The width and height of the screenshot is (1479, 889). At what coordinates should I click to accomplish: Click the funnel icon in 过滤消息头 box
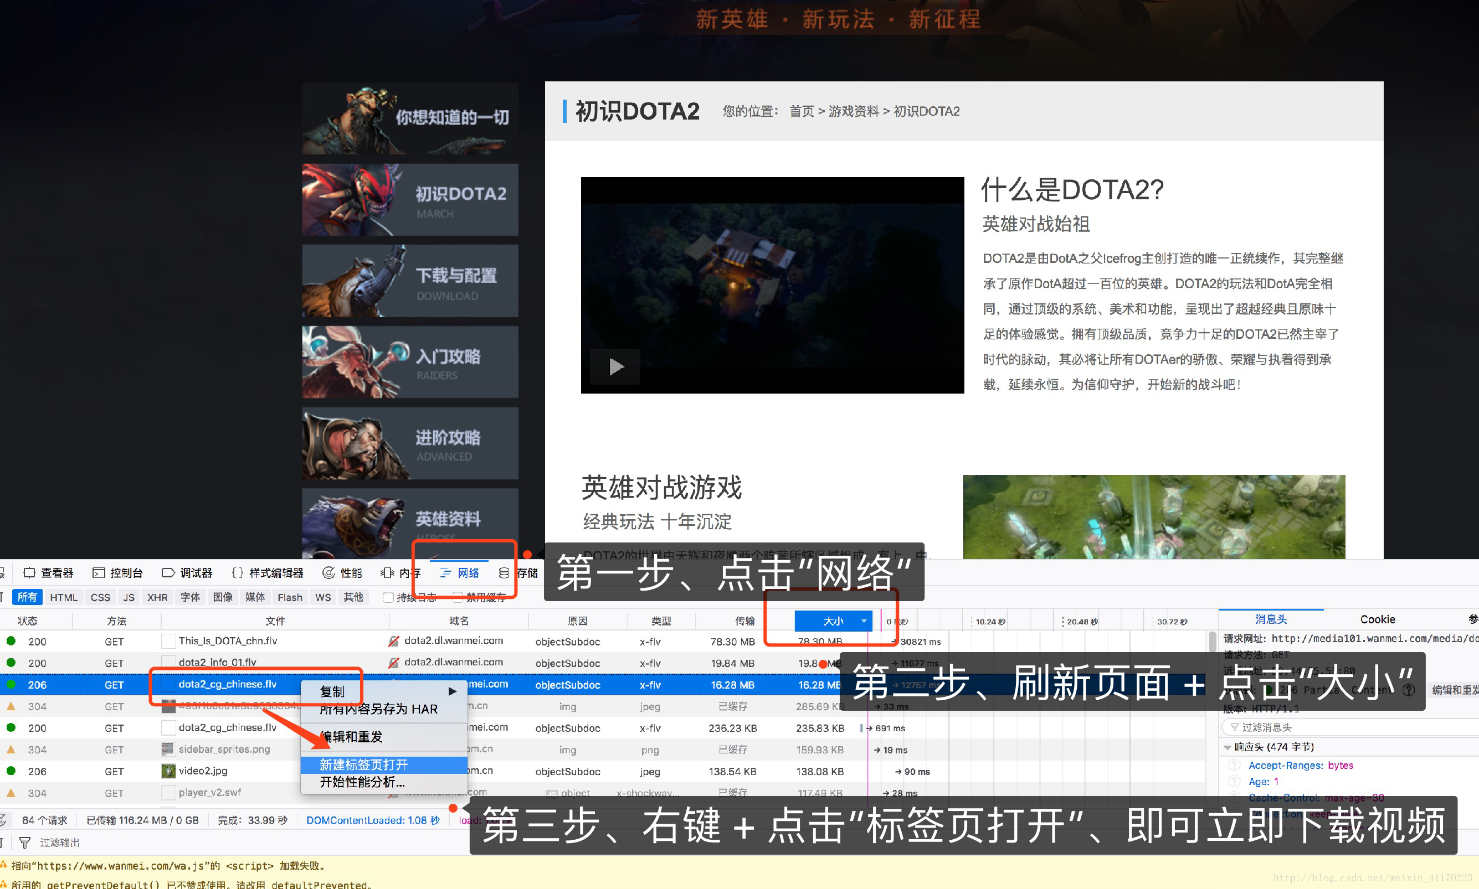click(1235, 727)
